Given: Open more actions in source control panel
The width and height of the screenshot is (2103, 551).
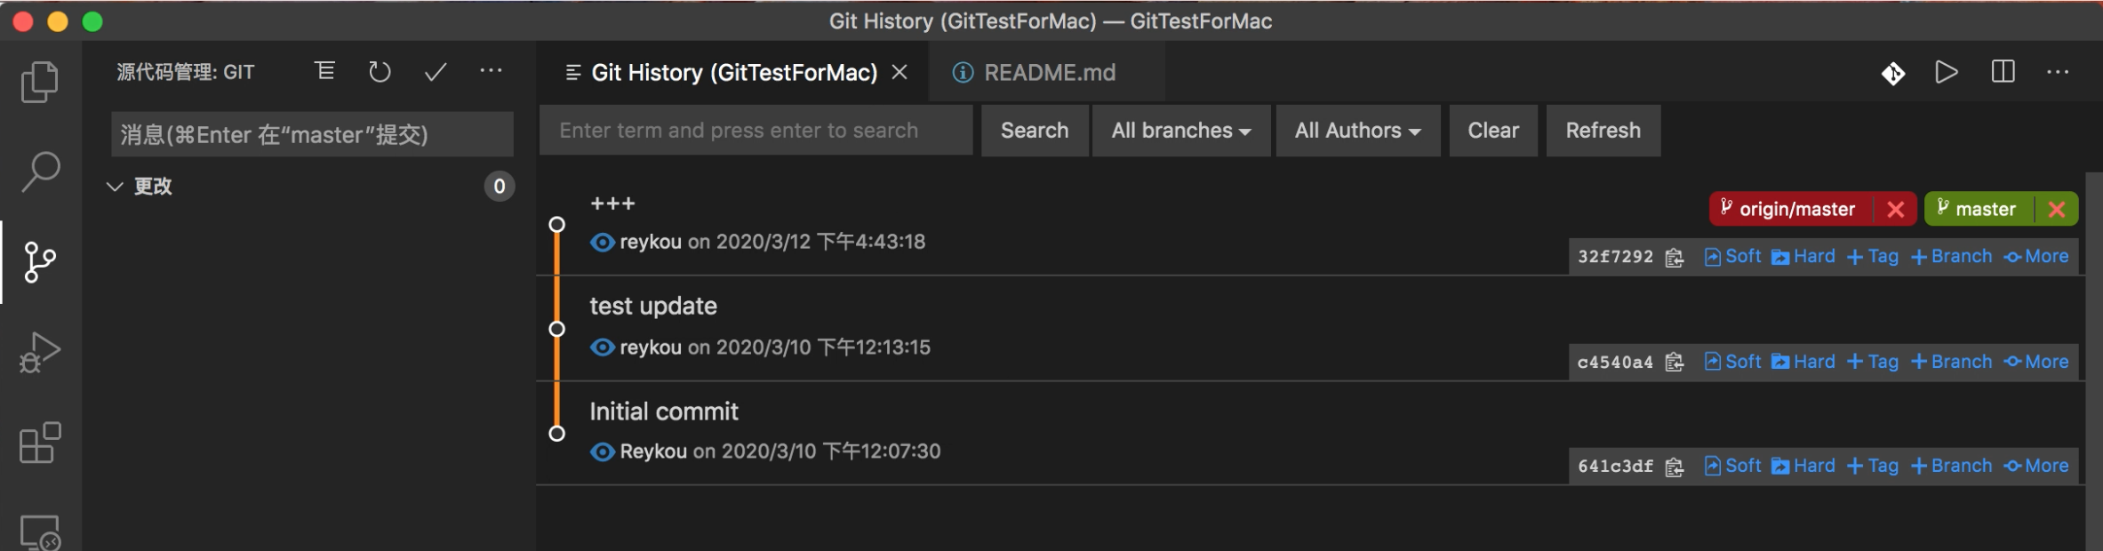Looking at the screenshot, I should pyautogui.click(x=492, y=72).
